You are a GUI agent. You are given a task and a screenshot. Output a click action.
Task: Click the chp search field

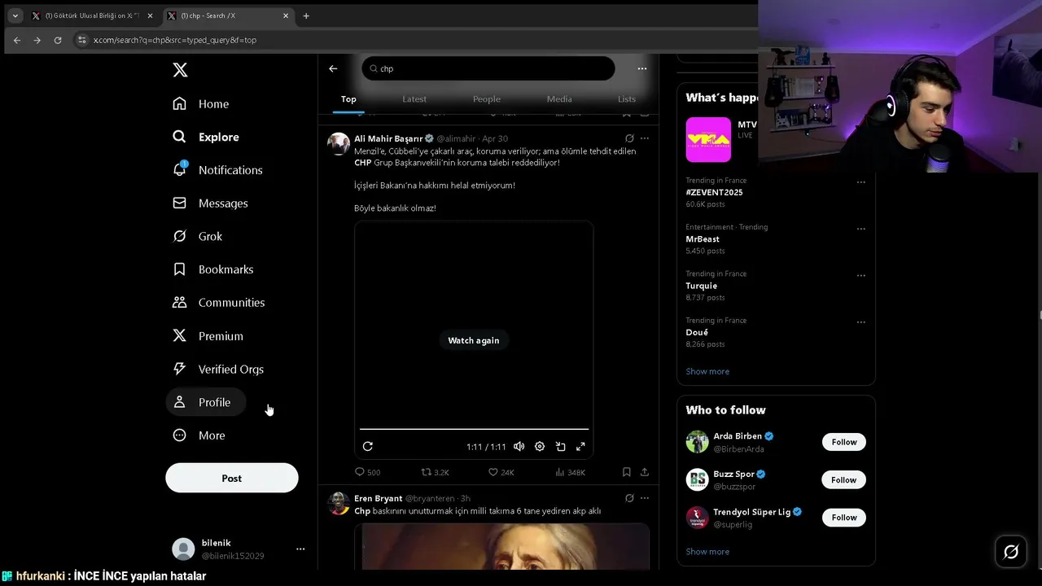pyautogui.click(x=488, y=68)
